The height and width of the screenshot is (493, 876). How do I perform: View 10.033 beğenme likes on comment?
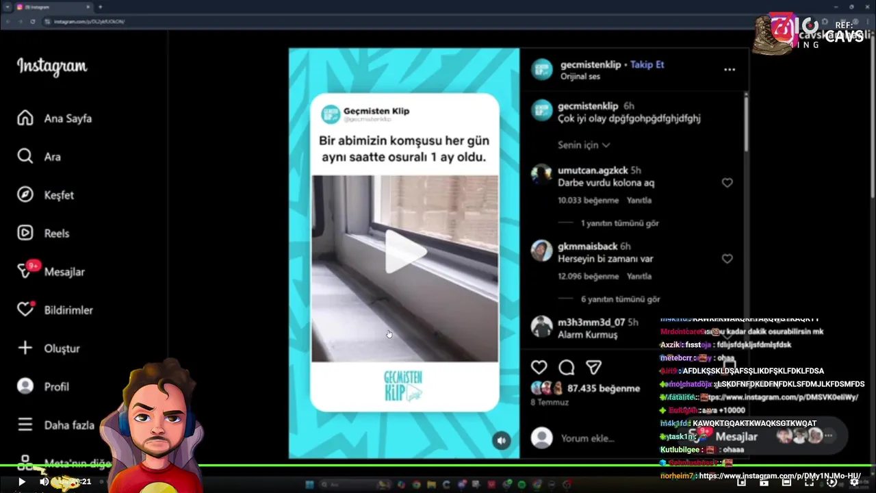(x=588, y=201)
